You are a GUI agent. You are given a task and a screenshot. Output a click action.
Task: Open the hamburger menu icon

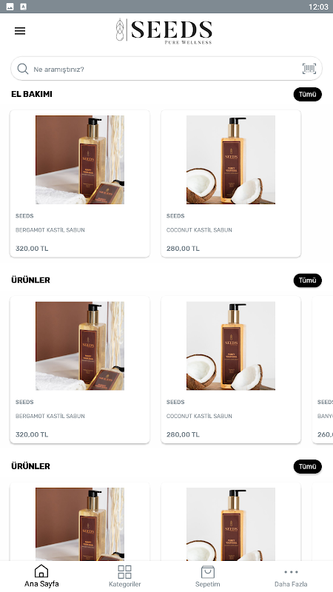(20, 31)
